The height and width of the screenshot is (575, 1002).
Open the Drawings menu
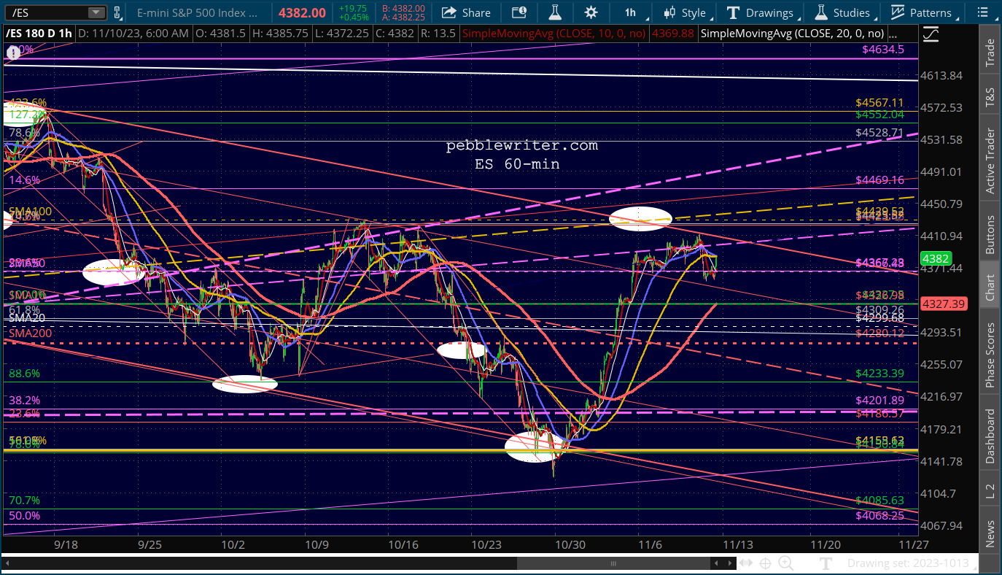pos(760,12)
